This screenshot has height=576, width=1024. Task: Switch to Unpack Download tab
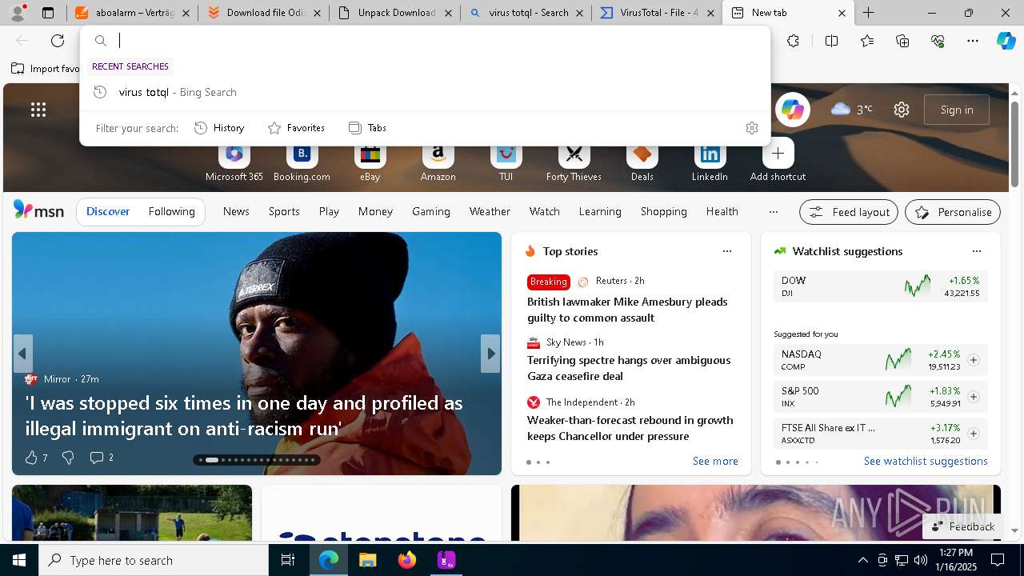coord(394,13)
